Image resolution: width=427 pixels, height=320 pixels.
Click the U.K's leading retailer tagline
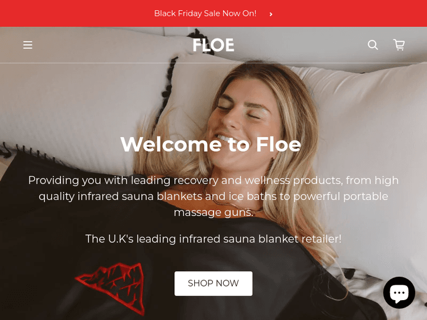(x=213, y=239)
